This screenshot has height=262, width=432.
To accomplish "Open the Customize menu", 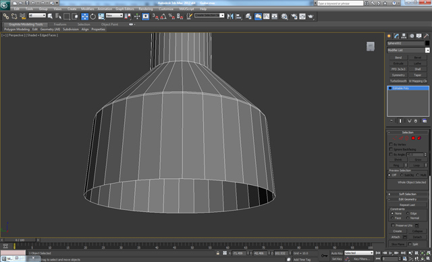I will tap(166, 9).
